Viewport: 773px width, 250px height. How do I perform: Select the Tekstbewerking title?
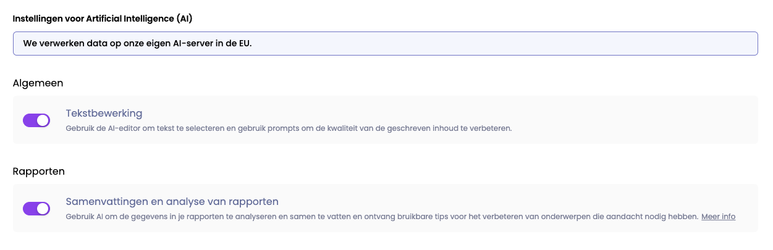104,114
